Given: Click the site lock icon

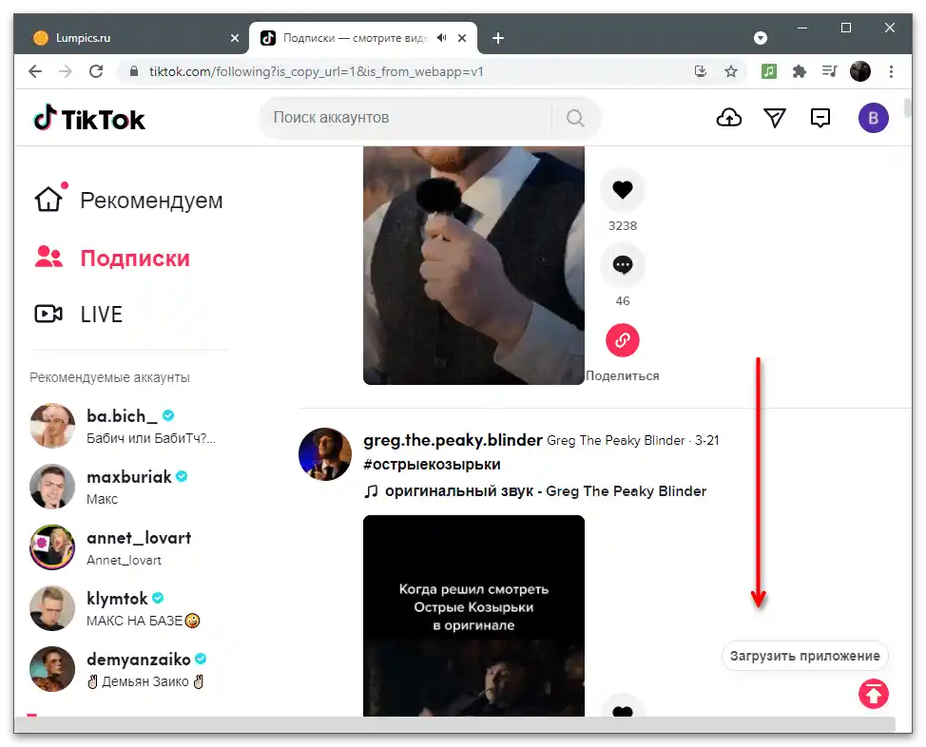Looking at the screenshot, I should pyautogui.click(x=134, y=71).
